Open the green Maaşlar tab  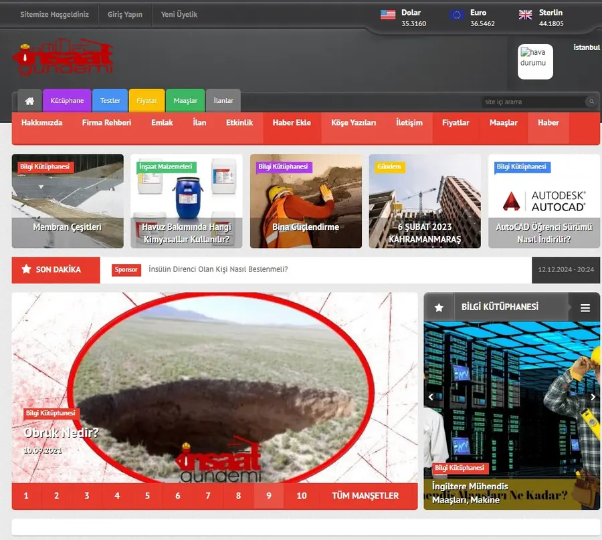185,101
